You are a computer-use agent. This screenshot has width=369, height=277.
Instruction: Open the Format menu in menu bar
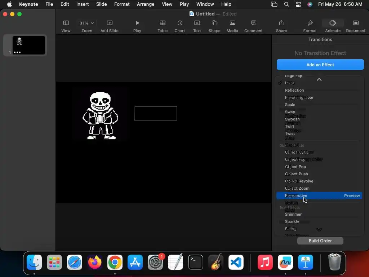tap(122, 4)
